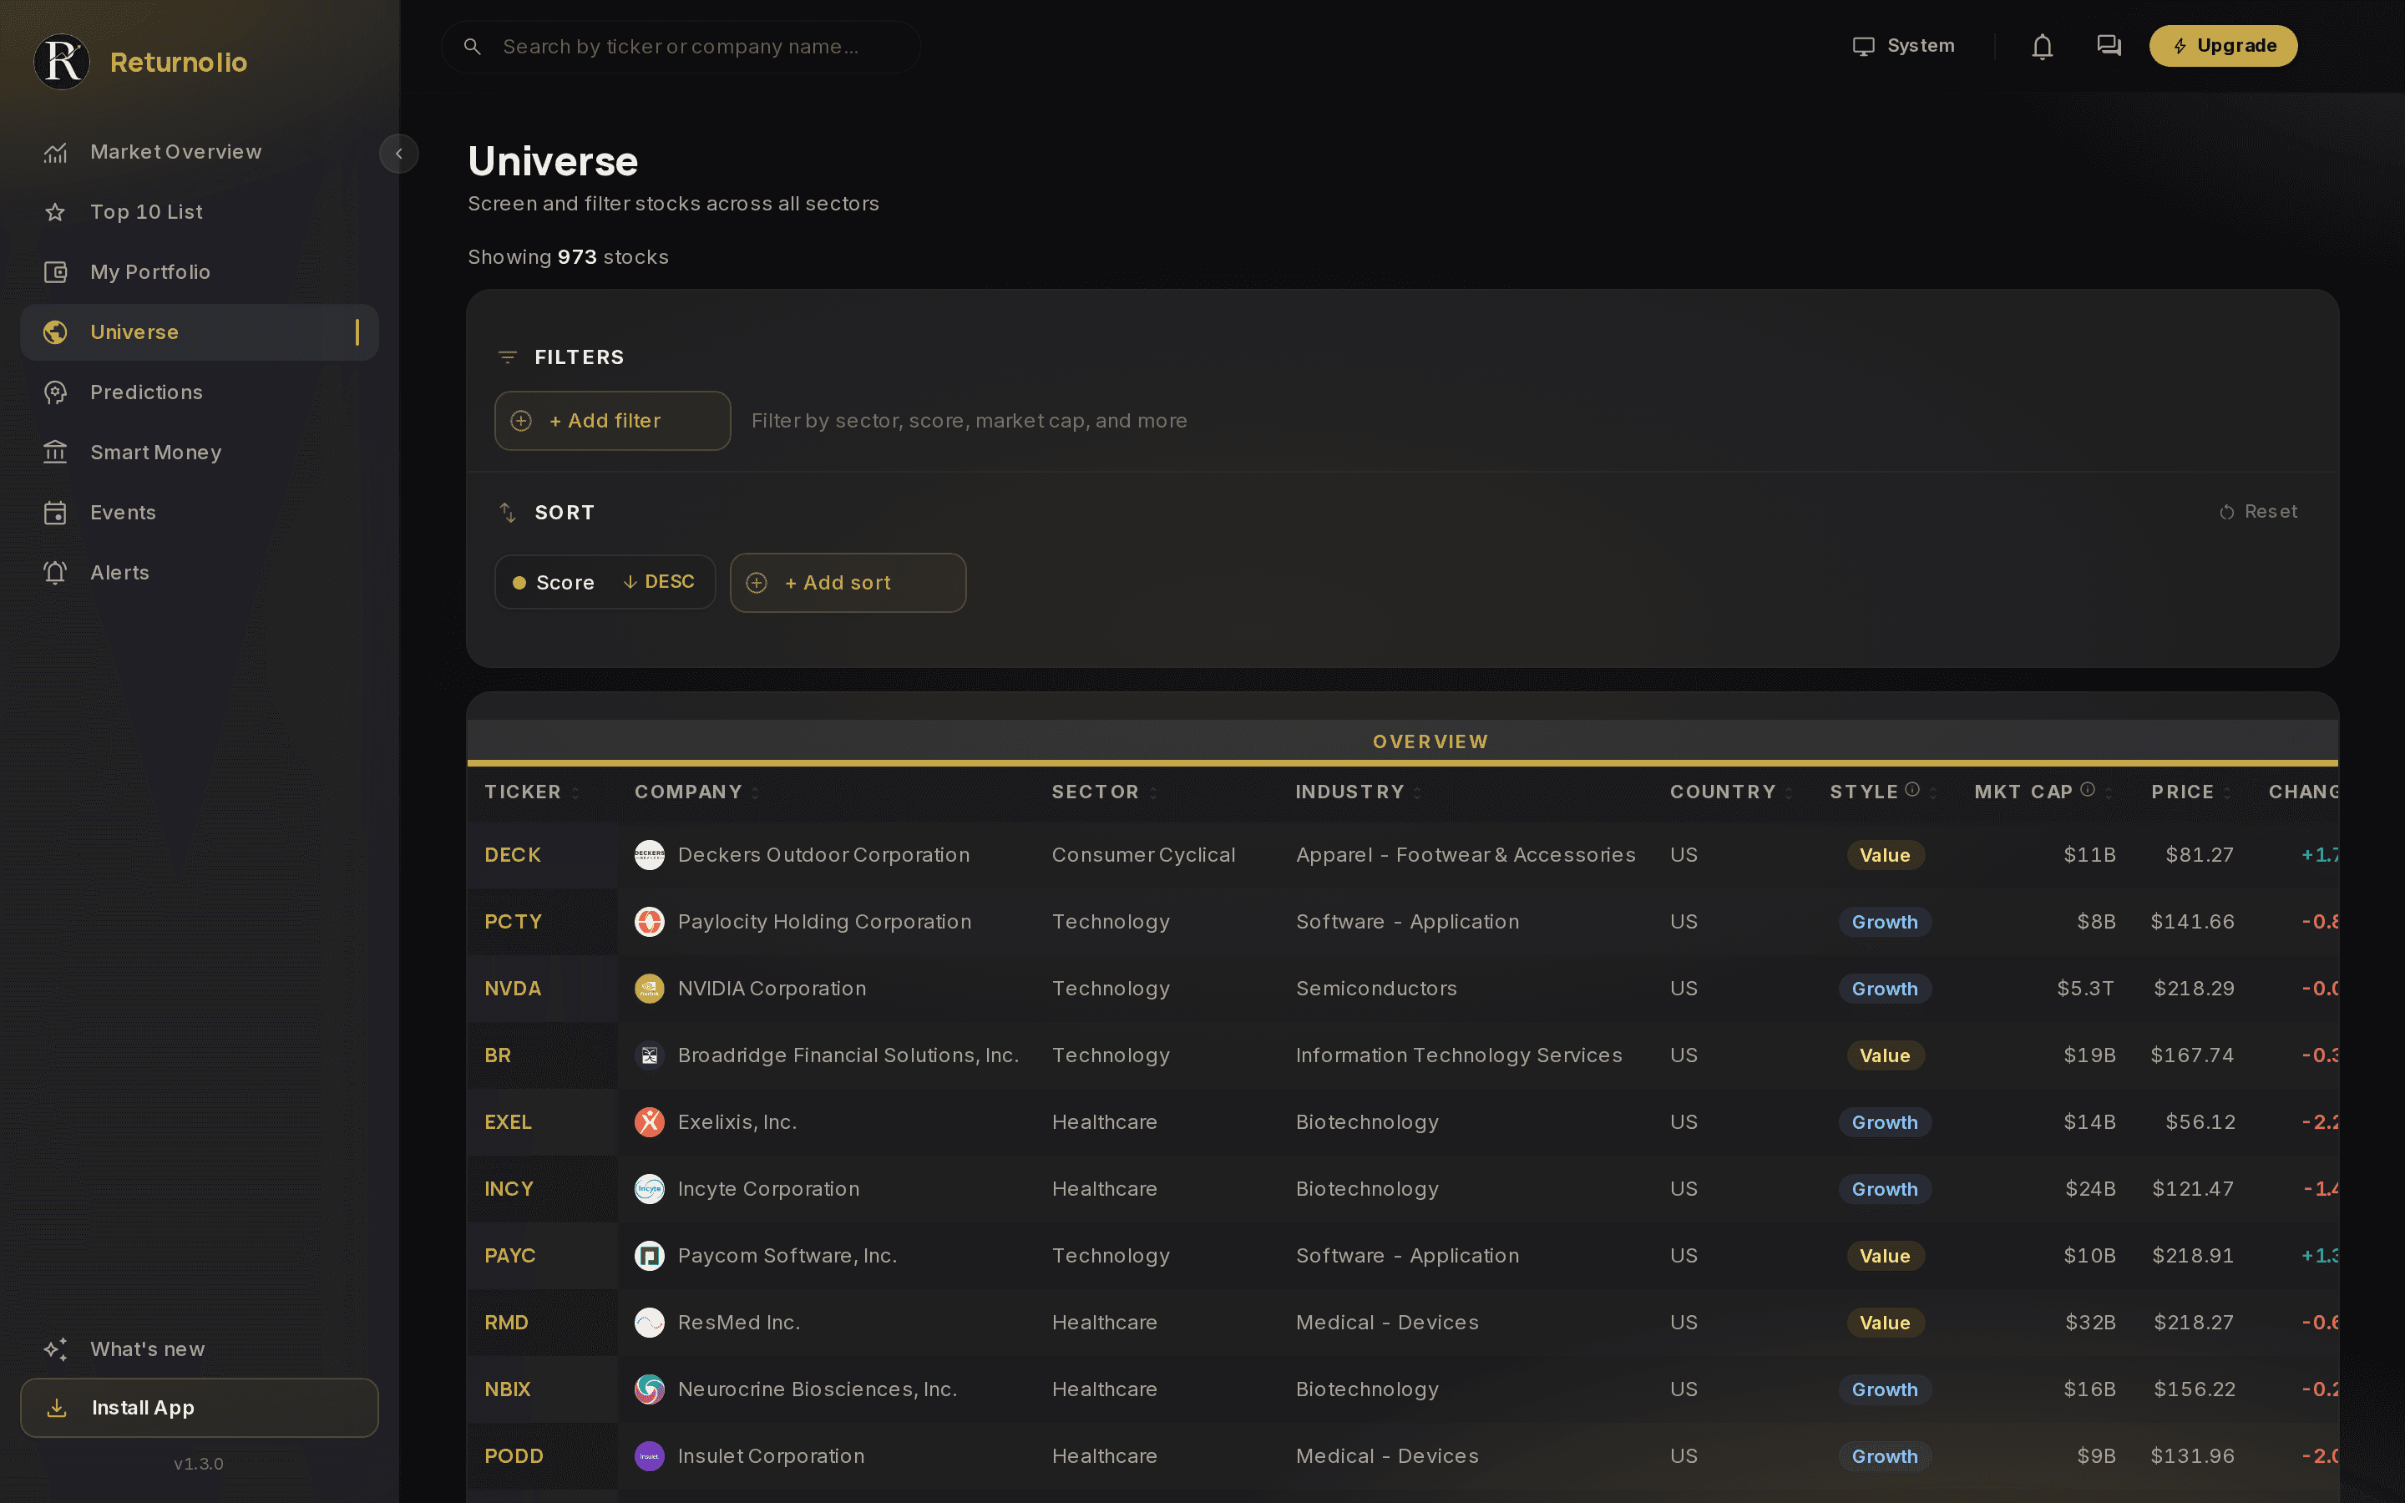
Task: Click the Add sort button
Action: click(x=848, y=583)
